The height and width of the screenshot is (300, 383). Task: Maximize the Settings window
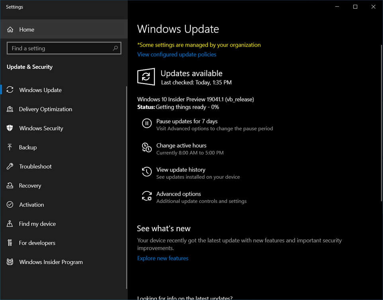pyautogui.click(x=355, y=7)
